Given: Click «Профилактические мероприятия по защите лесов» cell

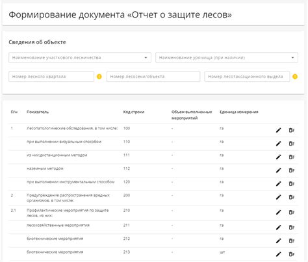Looking at the screenshot, I should pyautogui.click(x=68, y=213).
